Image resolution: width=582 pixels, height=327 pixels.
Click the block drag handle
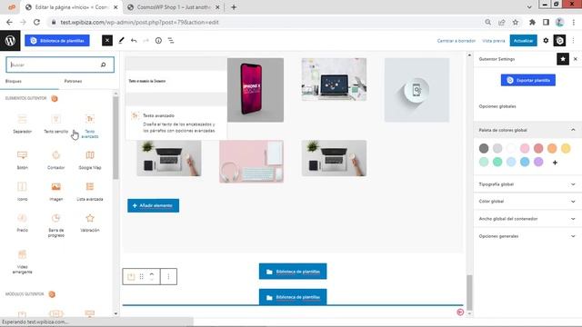point(142,276)
